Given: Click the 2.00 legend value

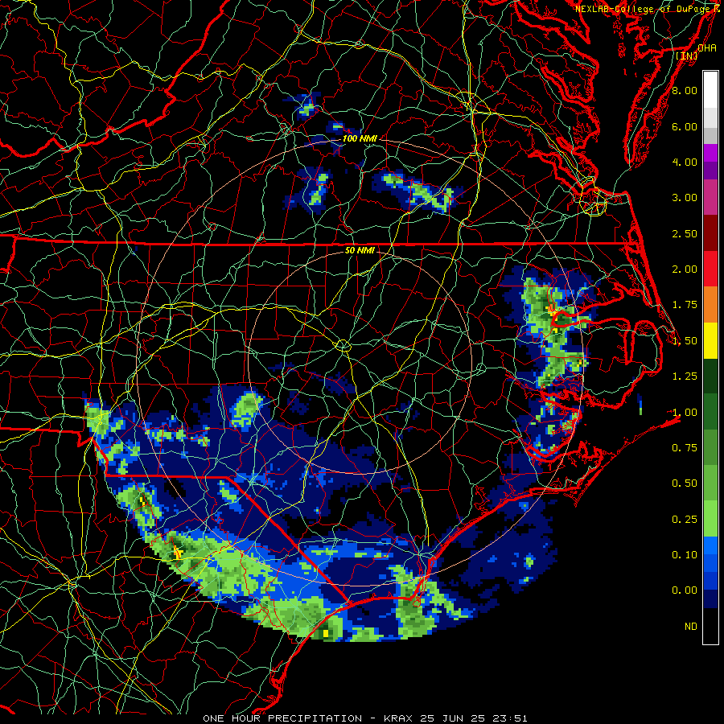Looking at the screenshot, I should pos(685,269).
